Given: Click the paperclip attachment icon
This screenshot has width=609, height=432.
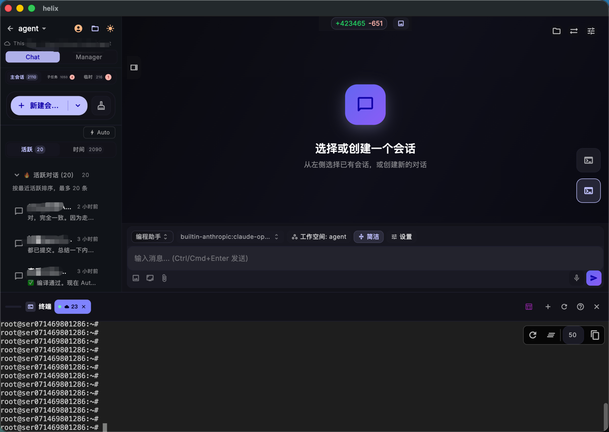Looking at the screenshot, I should tap(164, 278).
